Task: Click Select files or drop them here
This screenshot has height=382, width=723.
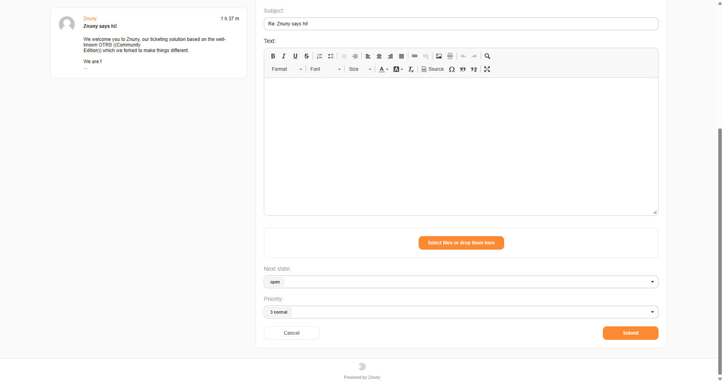Action: click(461, 243)
